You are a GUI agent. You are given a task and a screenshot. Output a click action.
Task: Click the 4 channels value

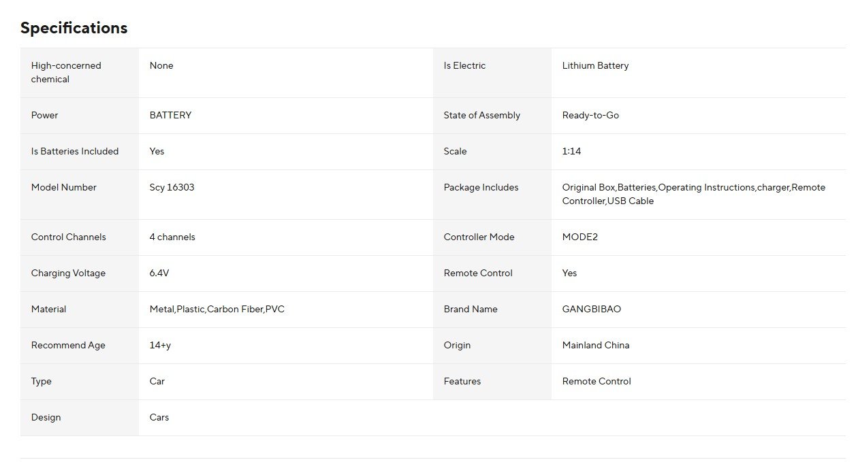point(172,237)
